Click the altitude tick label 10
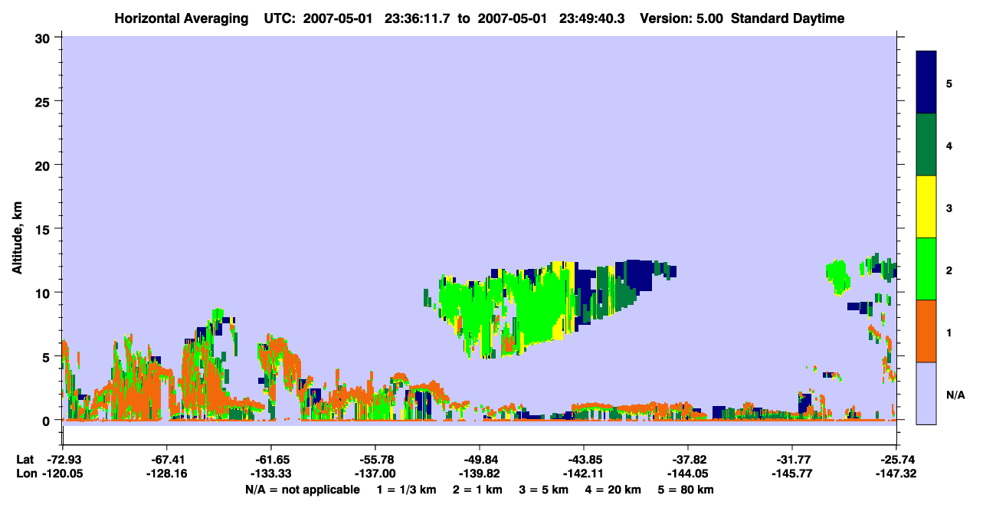996x511 pixels. point(44,293)
